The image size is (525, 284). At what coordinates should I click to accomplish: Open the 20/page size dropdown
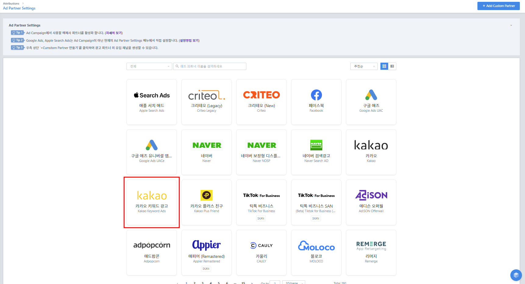(x=294, y=283)
